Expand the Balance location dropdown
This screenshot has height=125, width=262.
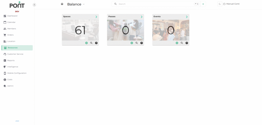84,4
